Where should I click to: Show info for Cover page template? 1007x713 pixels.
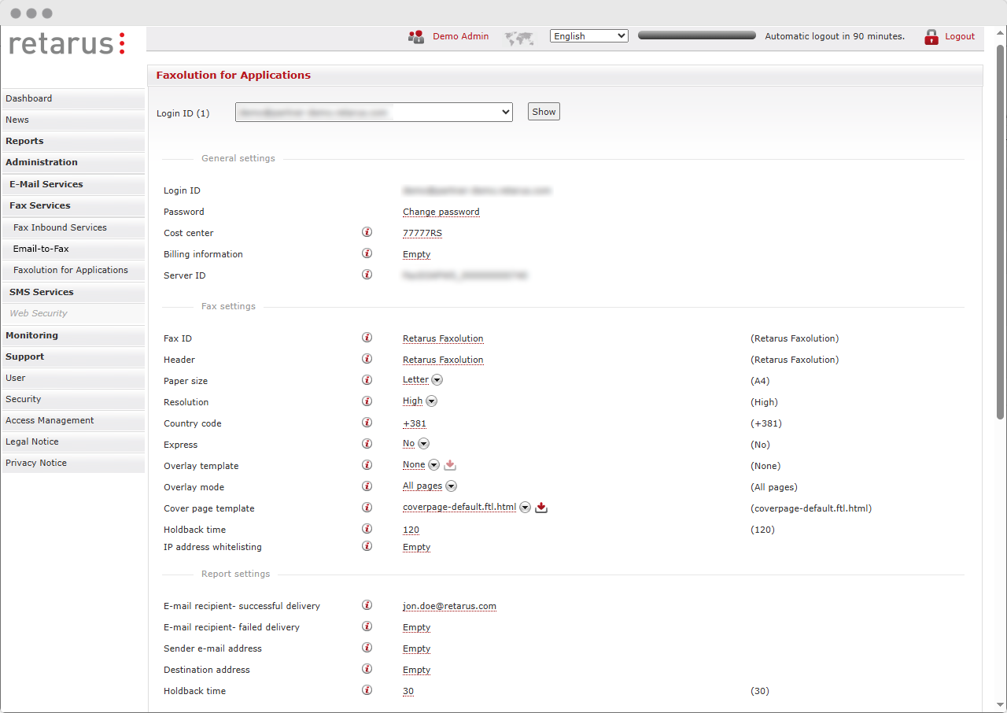pos(367,508)
